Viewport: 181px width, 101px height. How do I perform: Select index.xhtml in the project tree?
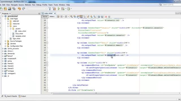point(22,31)
